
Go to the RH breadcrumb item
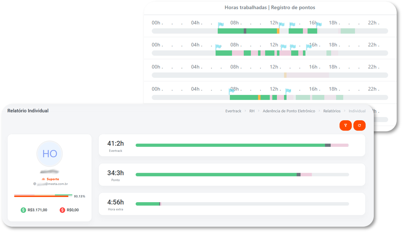(x=252, y=111)
